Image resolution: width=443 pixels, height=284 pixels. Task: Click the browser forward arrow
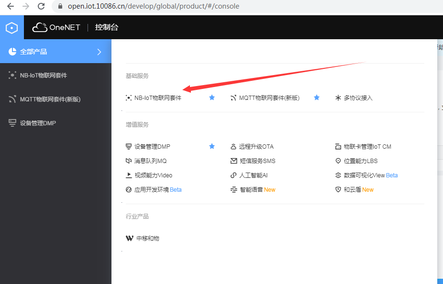coord(26,6)
